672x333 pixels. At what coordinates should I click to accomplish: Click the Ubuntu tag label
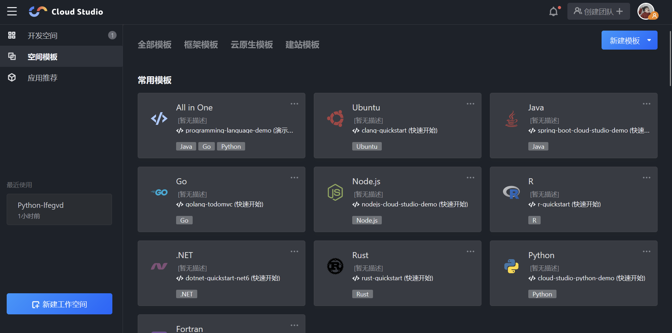[367, 146]
